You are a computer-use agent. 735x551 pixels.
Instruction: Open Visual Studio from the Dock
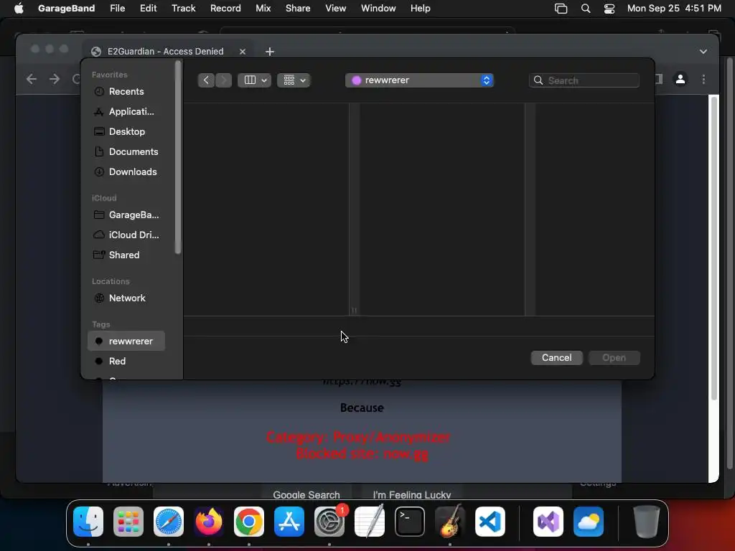[x=548, y=522]
